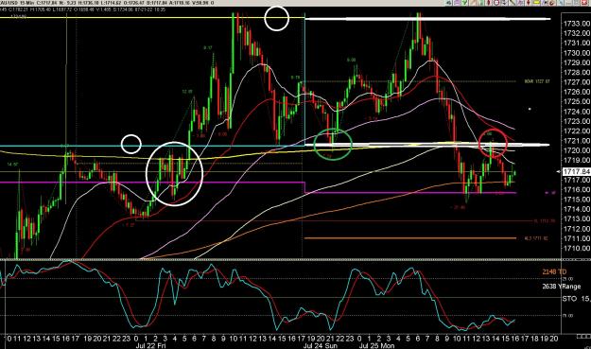Click the Jul 22 Fri date label

coord(150,345)
